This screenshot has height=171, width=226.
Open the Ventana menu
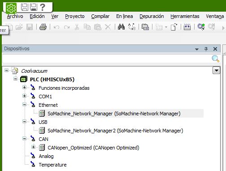point(215,16)
